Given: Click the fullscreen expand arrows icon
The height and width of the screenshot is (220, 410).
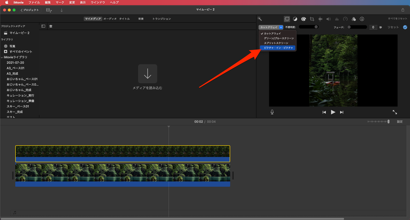Looking at the screenshot, I should click(395, 112).
